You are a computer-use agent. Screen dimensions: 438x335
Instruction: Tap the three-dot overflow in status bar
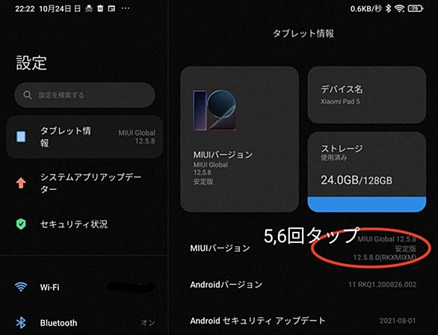[x=126, y=9]
